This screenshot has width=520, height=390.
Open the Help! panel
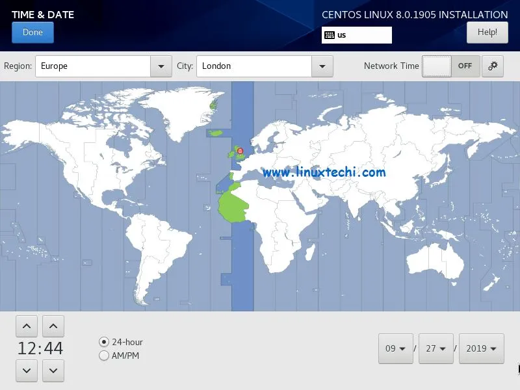point(487,32)
